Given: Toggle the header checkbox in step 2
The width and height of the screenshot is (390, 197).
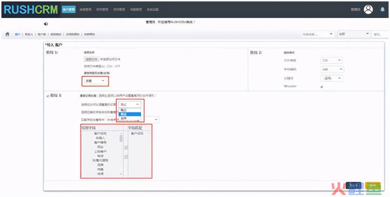Looking at the screenshot, I should tap(322, 87).
